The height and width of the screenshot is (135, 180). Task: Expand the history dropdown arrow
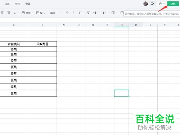[164, 4]
